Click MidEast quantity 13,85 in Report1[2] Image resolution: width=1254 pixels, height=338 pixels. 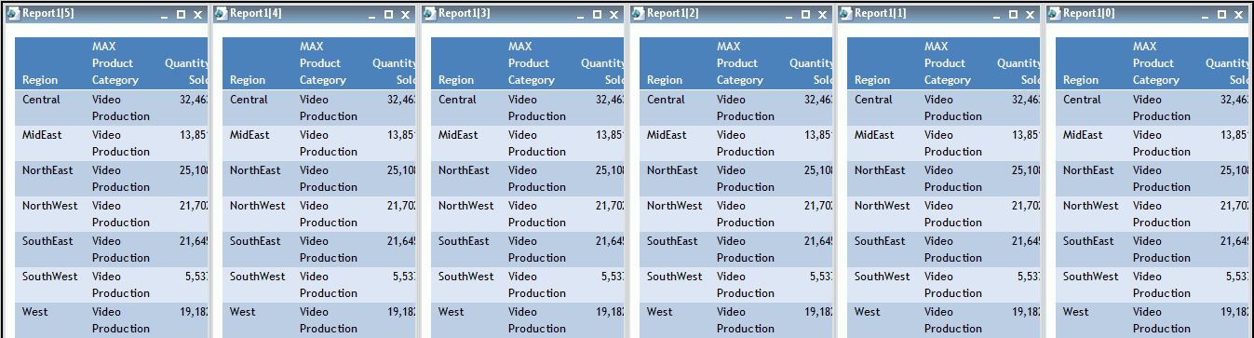(818, 135)
